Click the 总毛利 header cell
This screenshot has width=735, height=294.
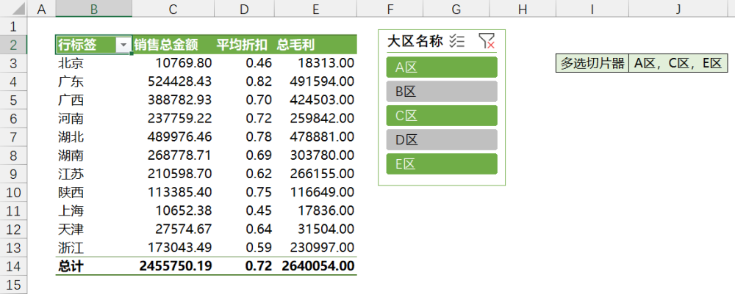coord(315,45)
